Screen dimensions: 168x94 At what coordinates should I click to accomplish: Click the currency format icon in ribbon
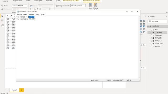pyautogui.click(x=31, y=9)
